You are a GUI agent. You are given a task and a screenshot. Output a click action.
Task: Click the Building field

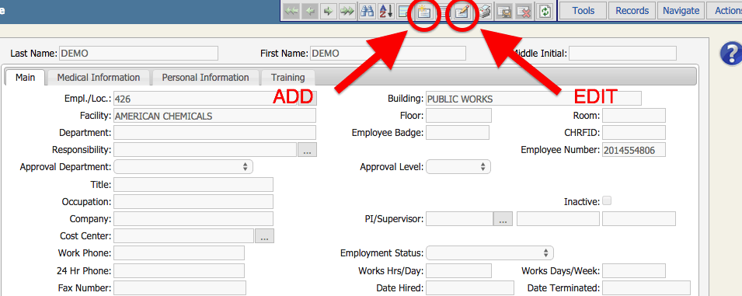534,99
